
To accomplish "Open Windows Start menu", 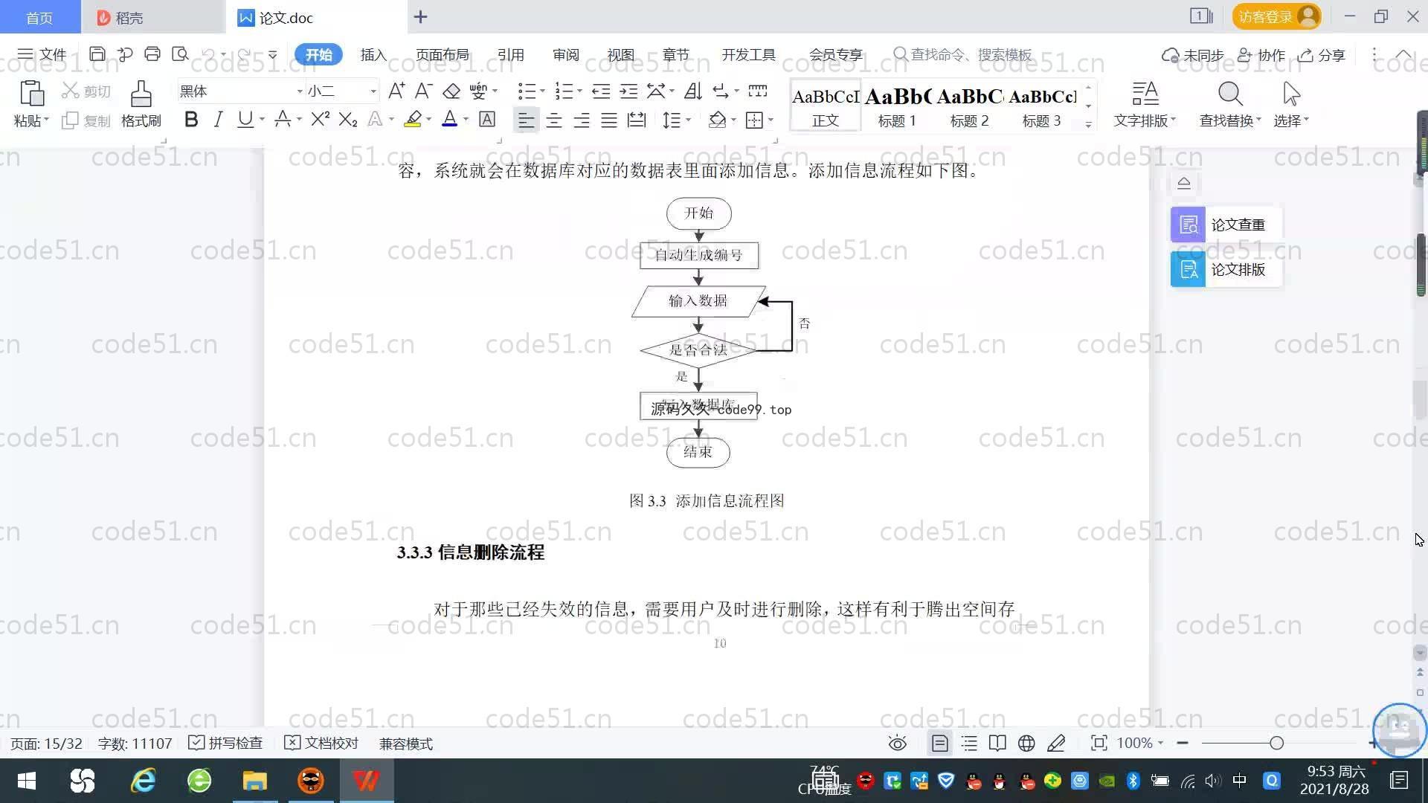I will pos(26,781).
